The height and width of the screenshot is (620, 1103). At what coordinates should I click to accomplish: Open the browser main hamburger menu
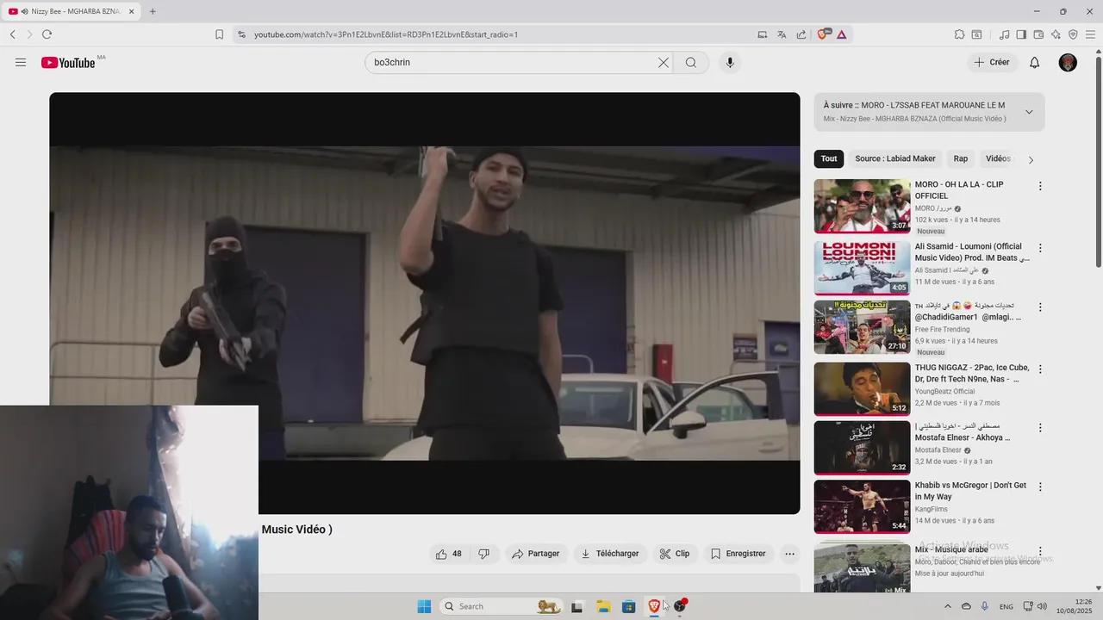[x=1090, y=34]
